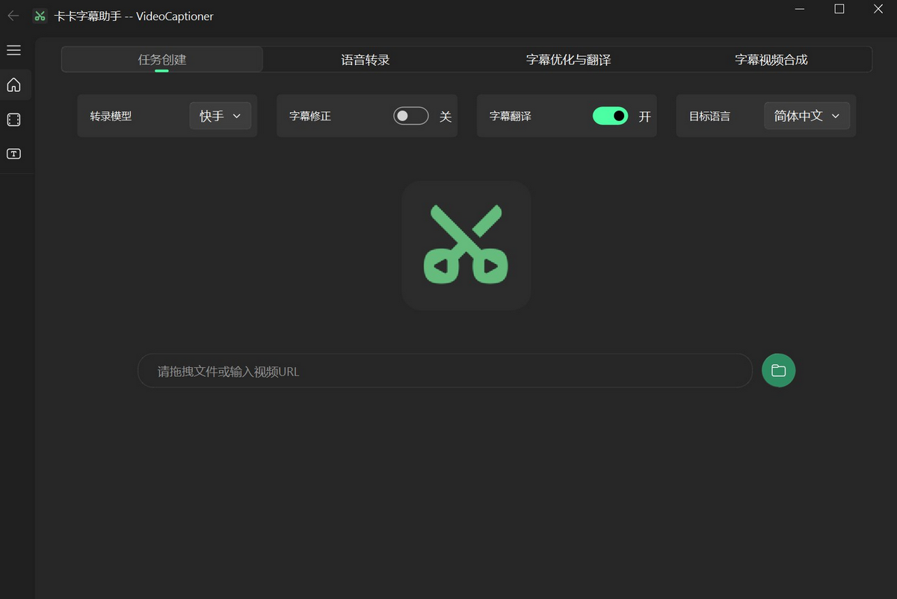Viewport: 897px width, 599px height.
Task: Focus the video URL input field
Action: coord(445,371)
